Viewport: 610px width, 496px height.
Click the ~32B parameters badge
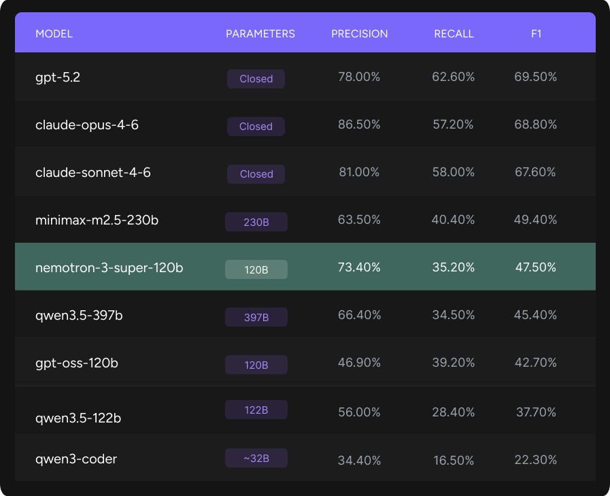(x=256, y=459)
